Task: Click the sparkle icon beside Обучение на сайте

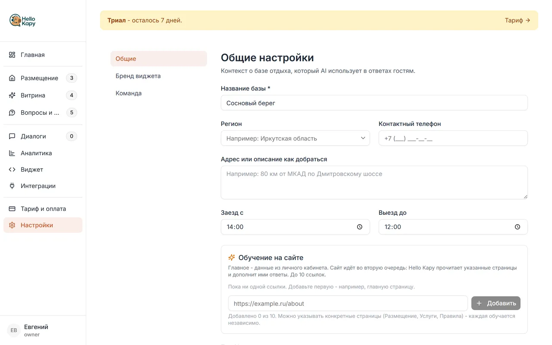Action: click(x=232, y=257)
